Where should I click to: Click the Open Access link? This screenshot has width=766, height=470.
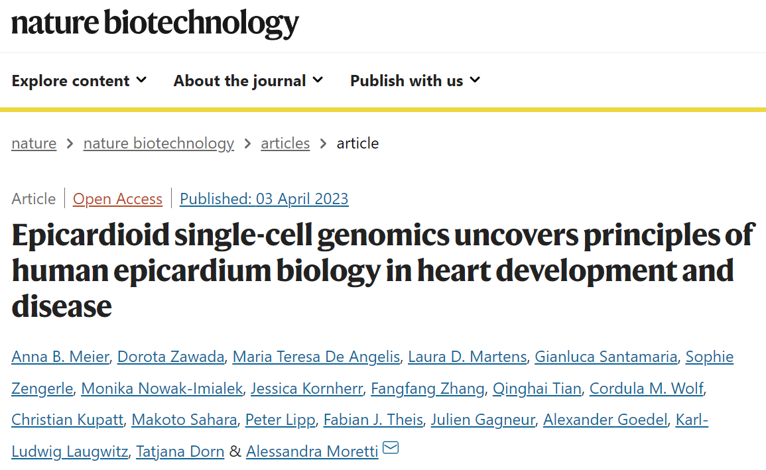(x=118, y=199)
